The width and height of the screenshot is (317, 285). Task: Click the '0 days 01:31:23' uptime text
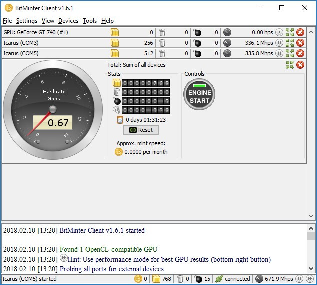(x=146, y=120)
